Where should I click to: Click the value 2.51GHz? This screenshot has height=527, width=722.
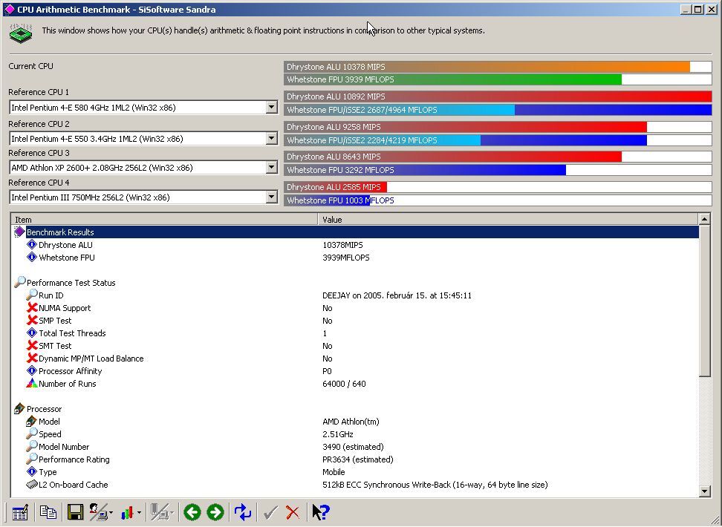[x=338, y=434]
